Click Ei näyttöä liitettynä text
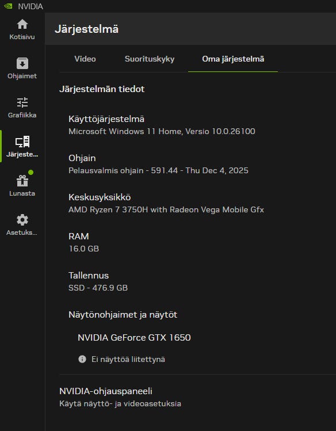 point(128,359)
